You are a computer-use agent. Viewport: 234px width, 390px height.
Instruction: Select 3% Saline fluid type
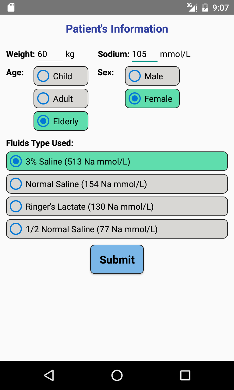pyautogui.click(x=117, y=161)
